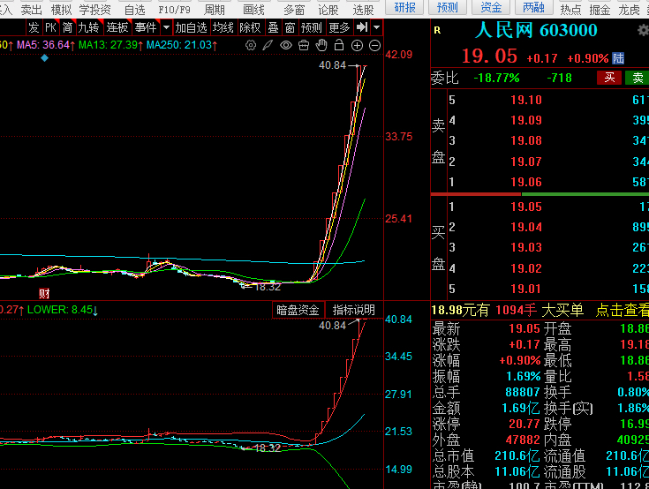The height and width of the screenshot is (489, 649).
Task: Expand dropdown arrow after 事件
Action: click(166, 27)
